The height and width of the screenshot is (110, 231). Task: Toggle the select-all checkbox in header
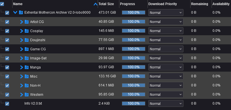point(2,4)
